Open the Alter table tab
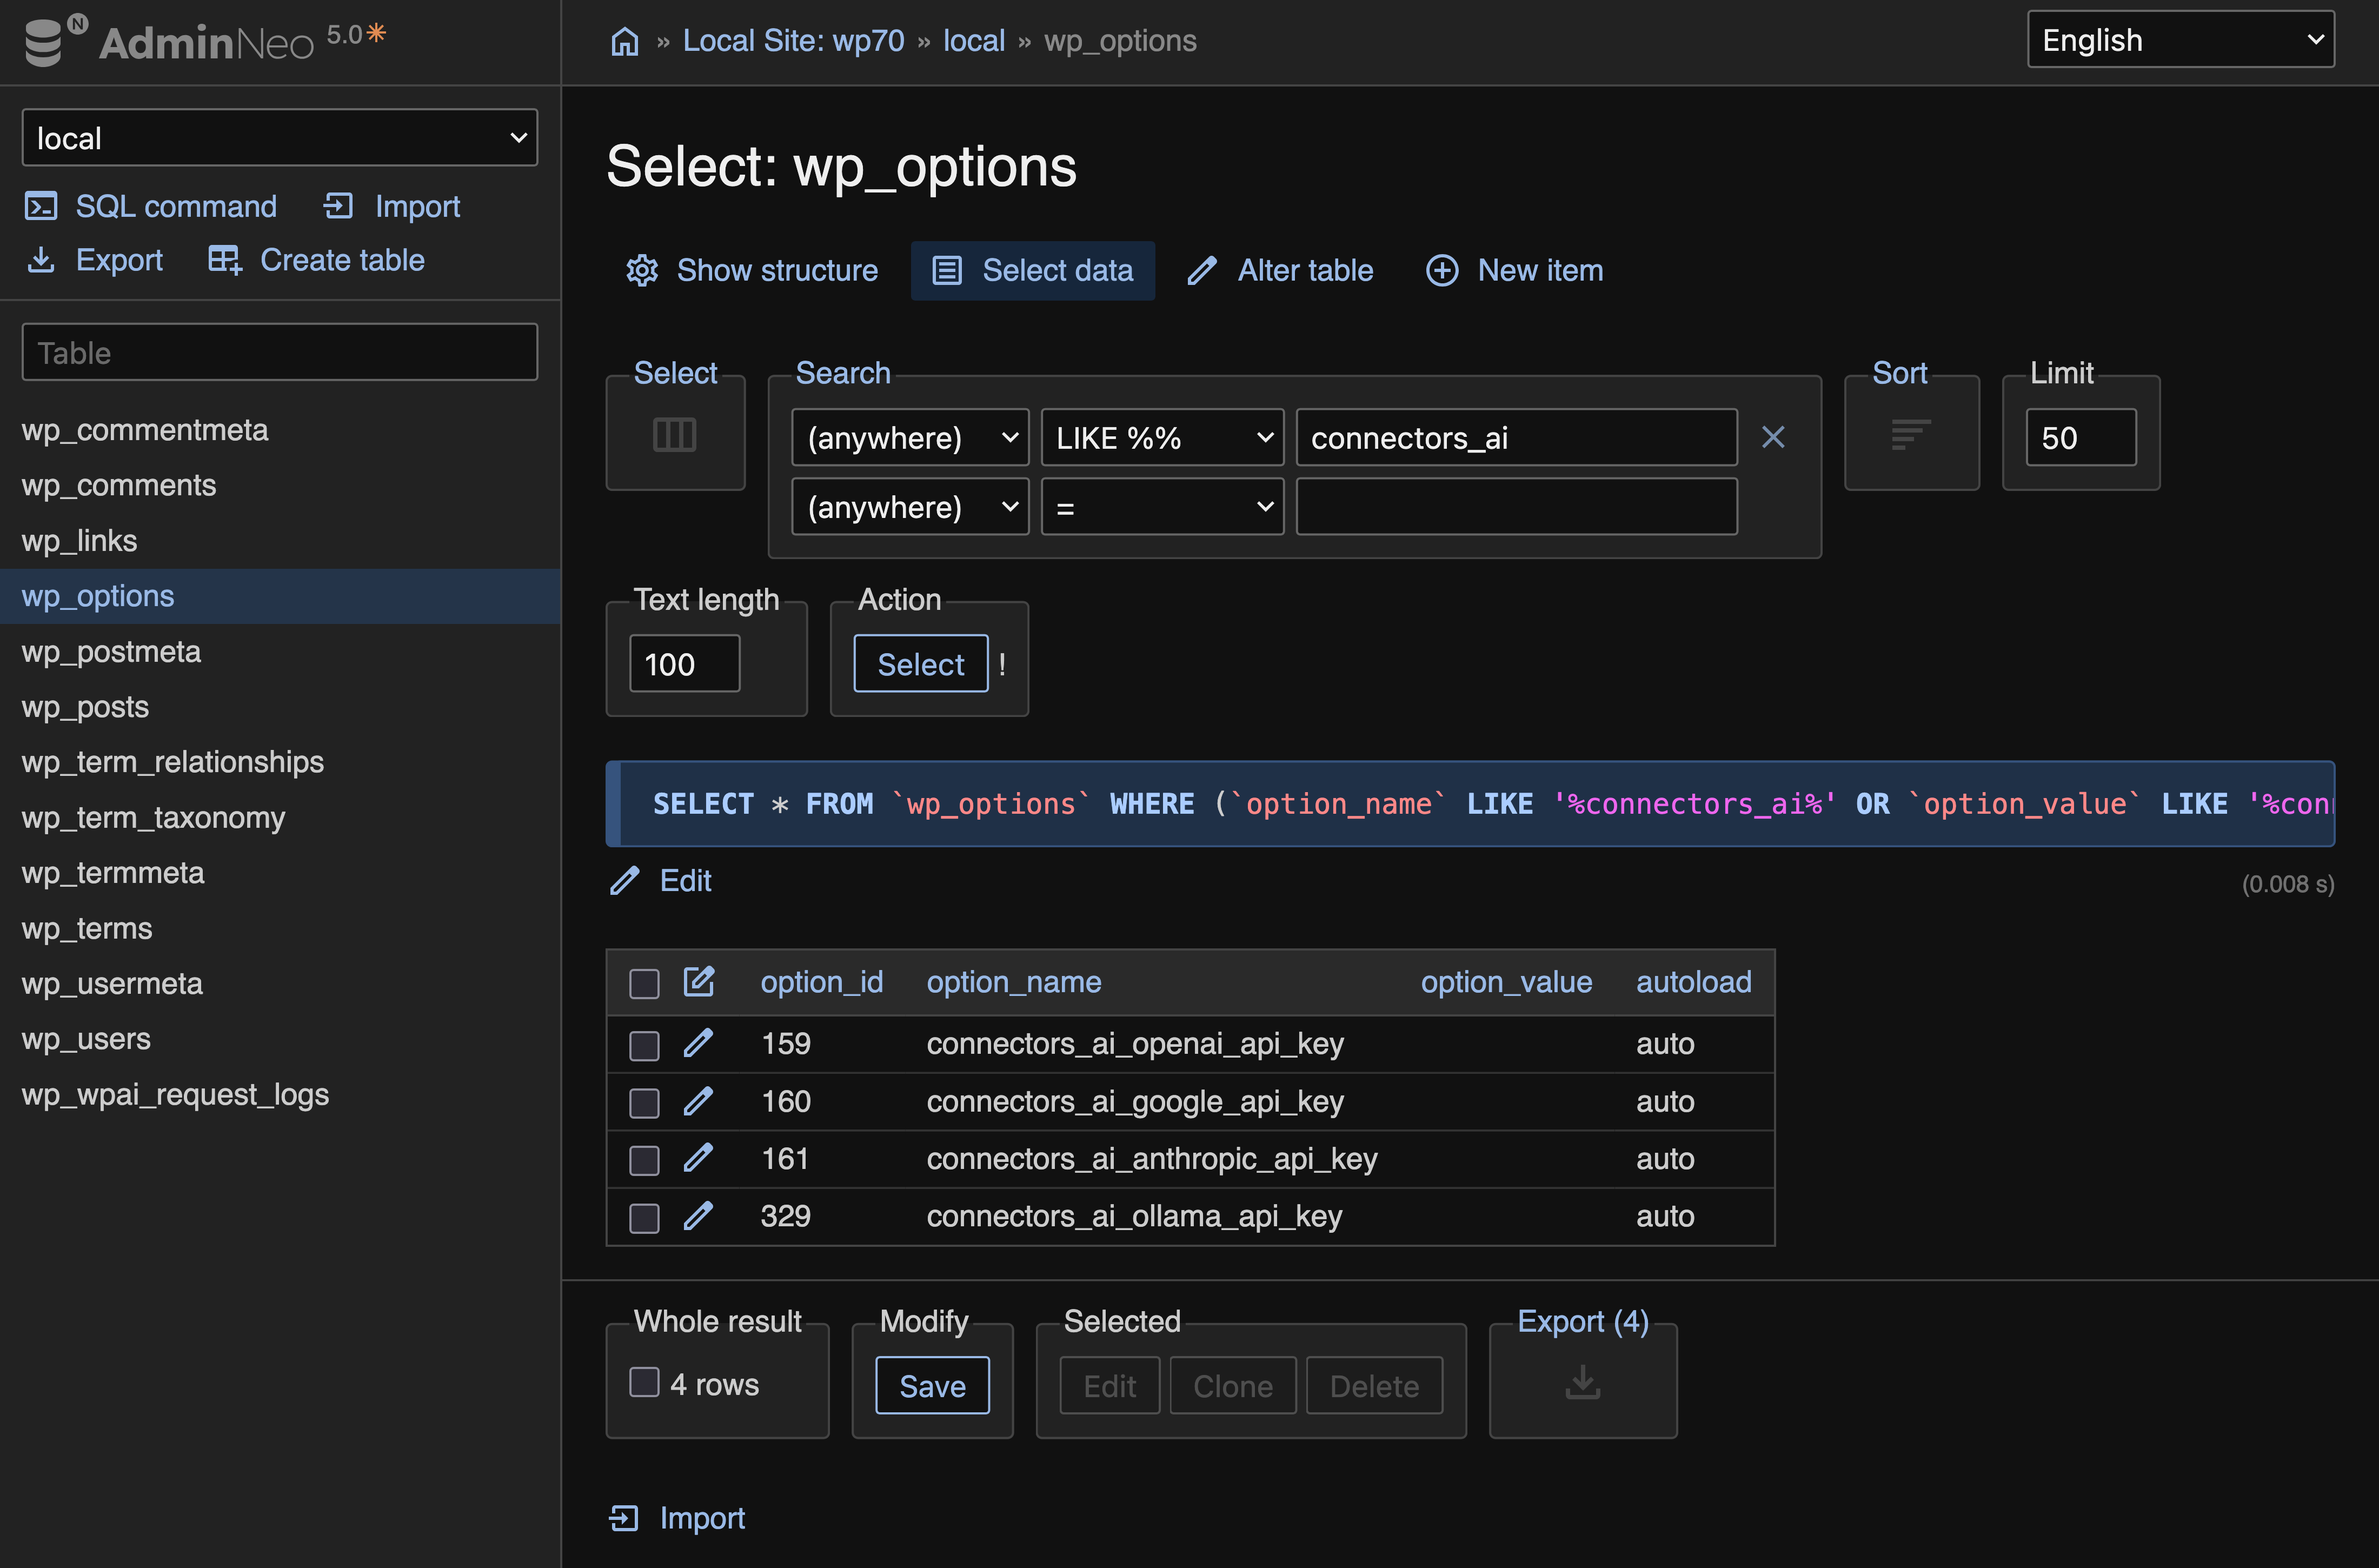2379x1568 pixels. pos(1280,271)
